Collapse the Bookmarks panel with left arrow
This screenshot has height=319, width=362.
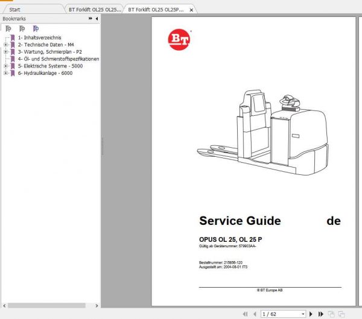97,19
